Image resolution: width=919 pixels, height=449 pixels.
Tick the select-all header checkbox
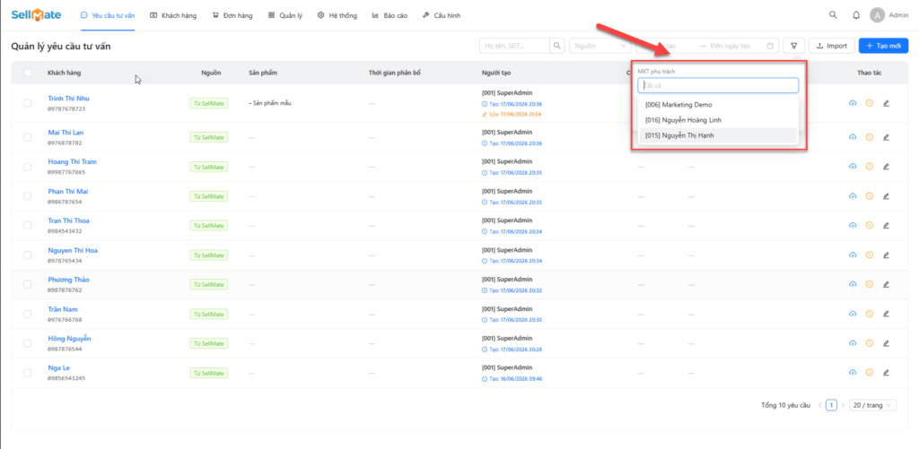(x=28, y=73)
